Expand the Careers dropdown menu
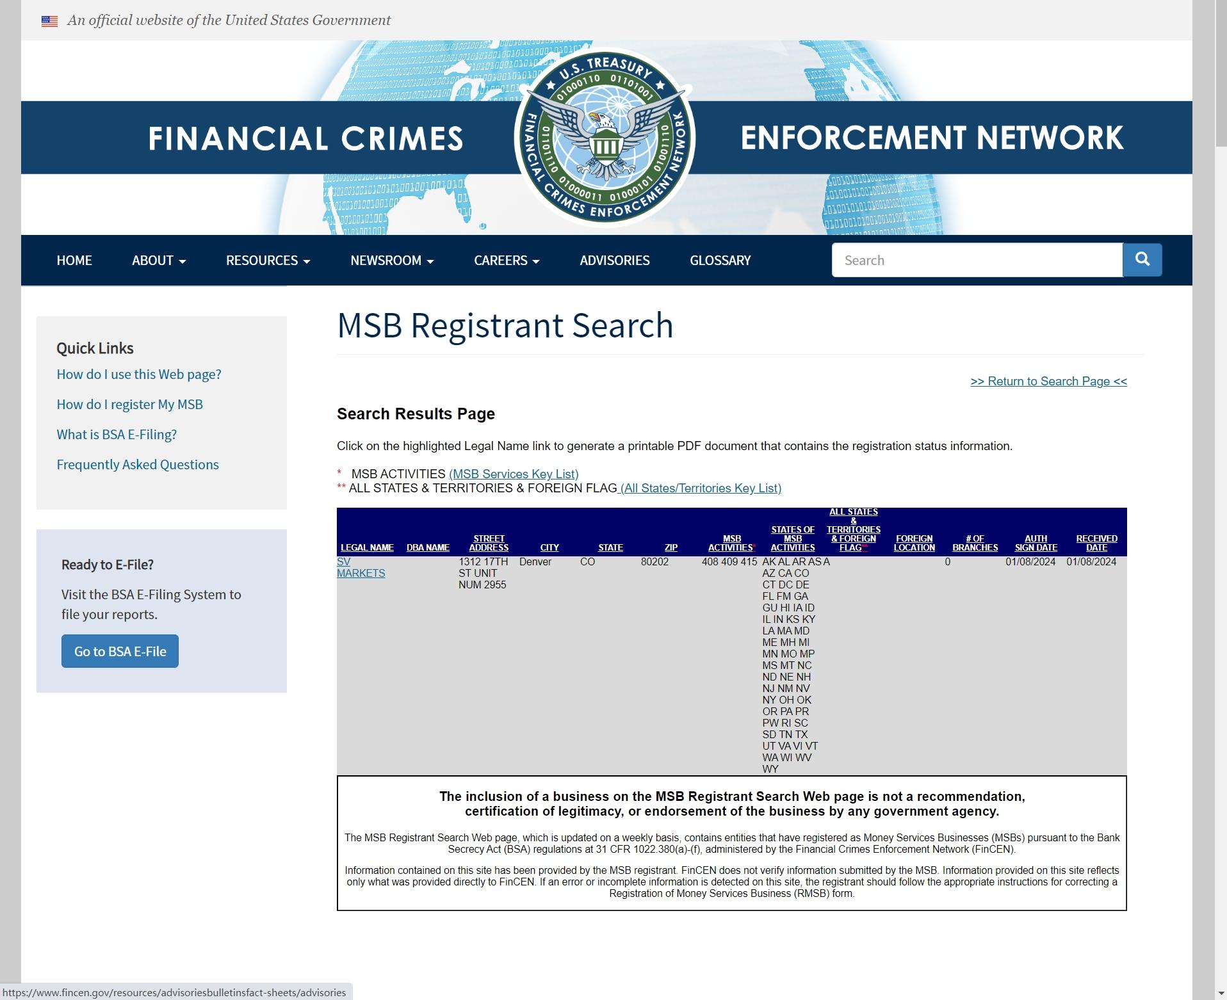The width and height of the screenshot is (1227, 1000). (507, 261)
